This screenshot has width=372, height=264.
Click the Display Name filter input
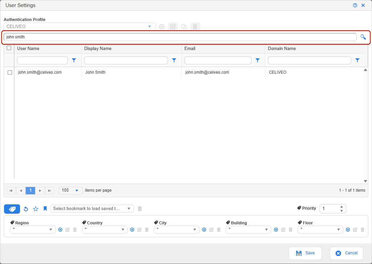[126, 60]
